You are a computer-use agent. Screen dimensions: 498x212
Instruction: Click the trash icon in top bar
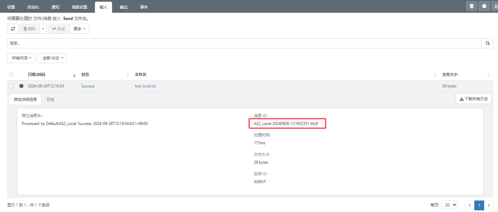[x=472, y=6]
